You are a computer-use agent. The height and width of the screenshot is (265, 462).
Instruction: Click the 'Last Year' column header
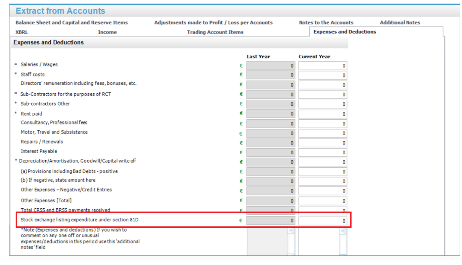tap(259, 56)
